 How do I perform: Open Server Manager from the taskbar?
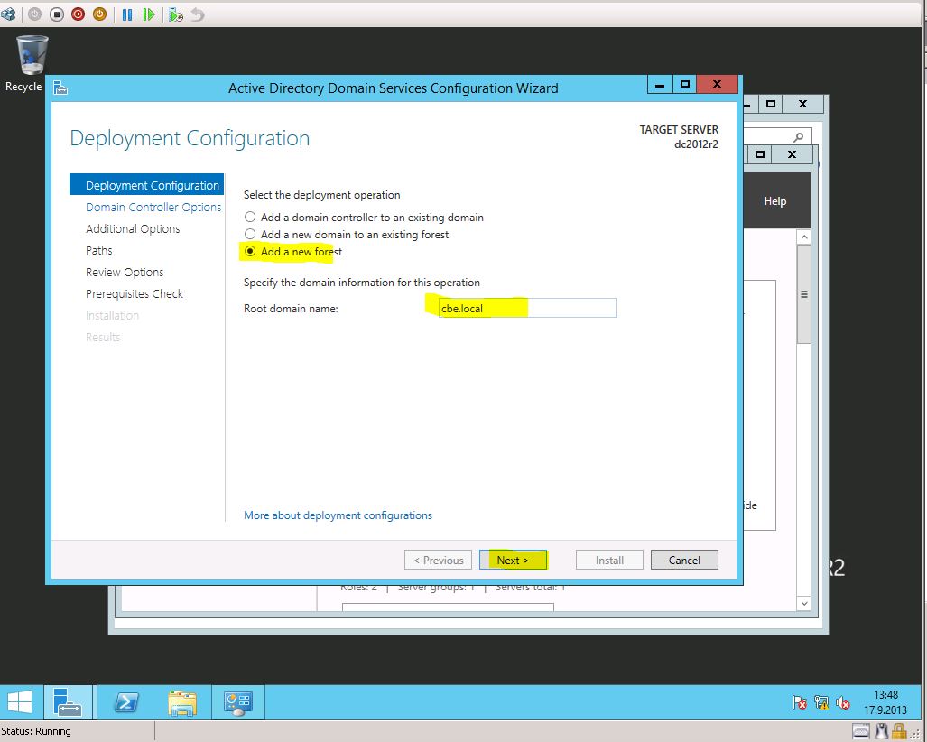[68, 701]
